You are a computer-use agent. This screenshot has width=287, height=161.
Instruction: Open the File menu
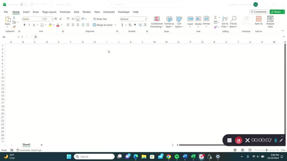(x=6, y=12)
